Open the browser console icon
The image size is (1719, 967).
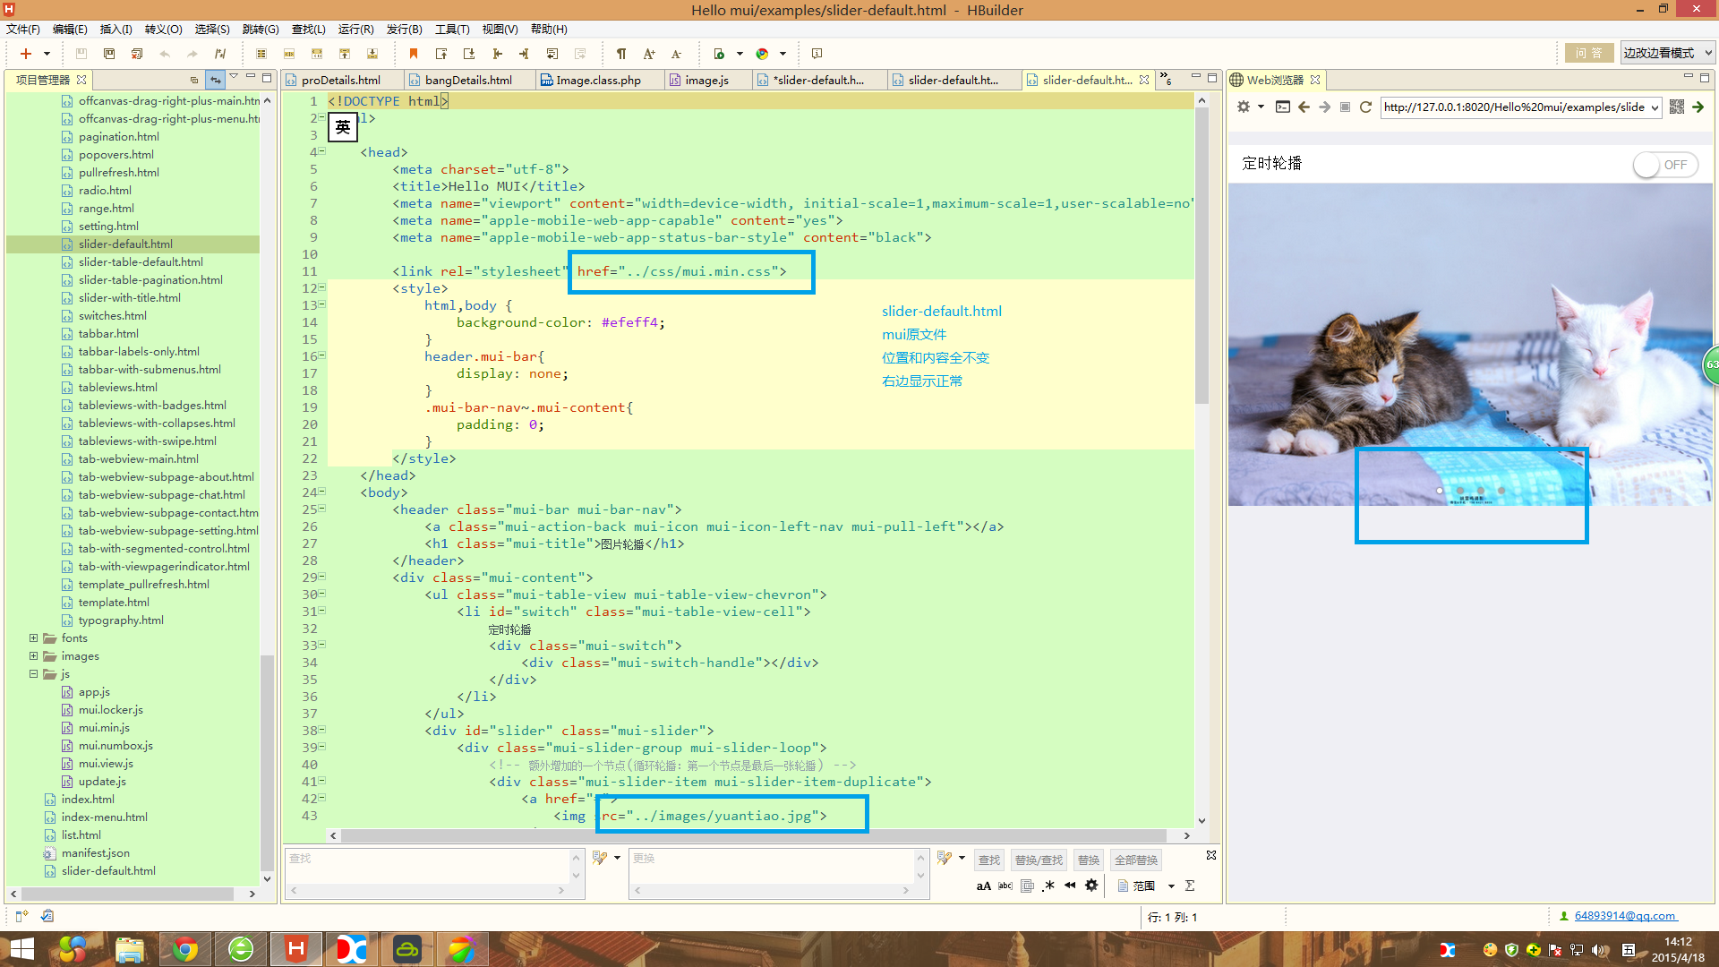[x=1282, y=107]
